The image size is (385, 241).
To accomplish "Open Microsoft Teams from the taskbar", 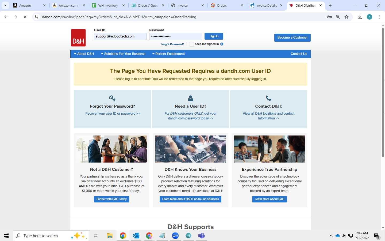I will pos(202,236).
